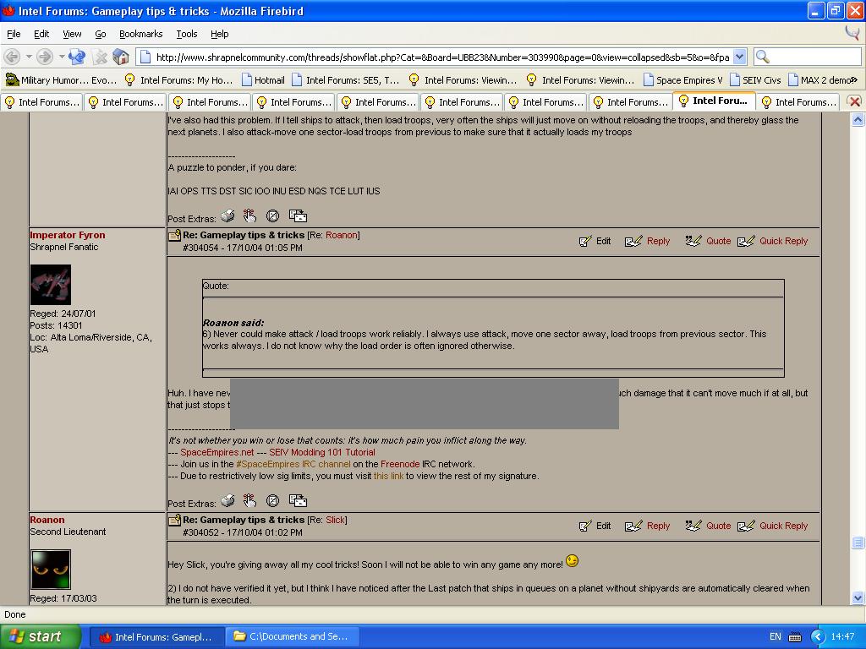Image resolution: width=866 pixels, height=649 pixels.
Task: Reload the page using the toolbar
Action: [x=77, y=57]
